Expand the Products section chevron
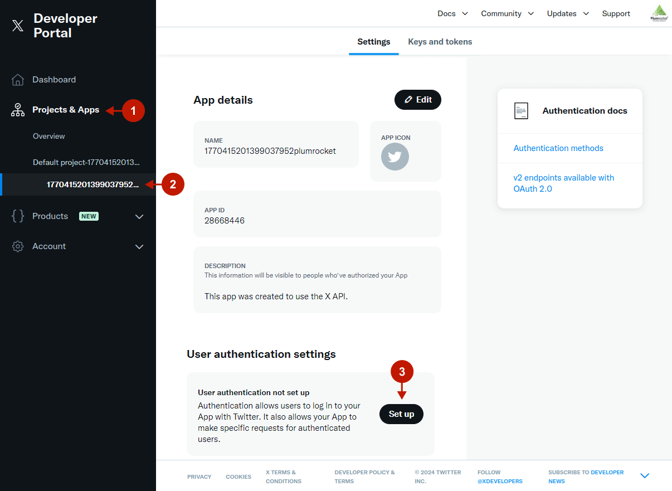This screenshot has width=672, height=491. pos(139,216)
